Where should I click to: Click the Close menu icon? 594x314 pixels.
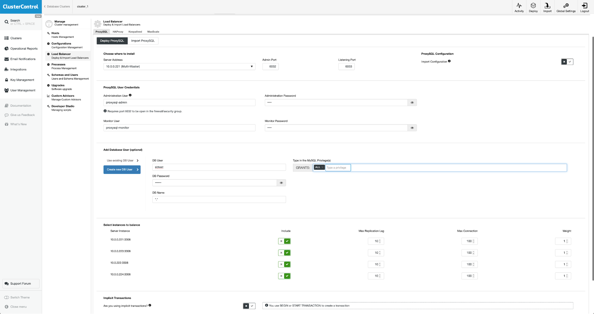pos(7,307)
